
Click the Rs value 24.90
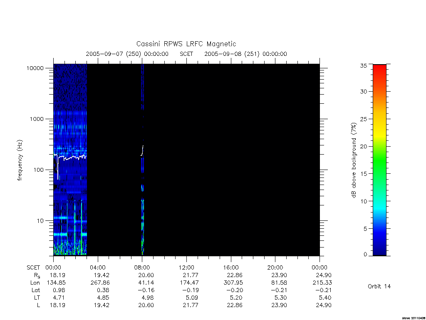pyautogui.click(x=324, y=275)
